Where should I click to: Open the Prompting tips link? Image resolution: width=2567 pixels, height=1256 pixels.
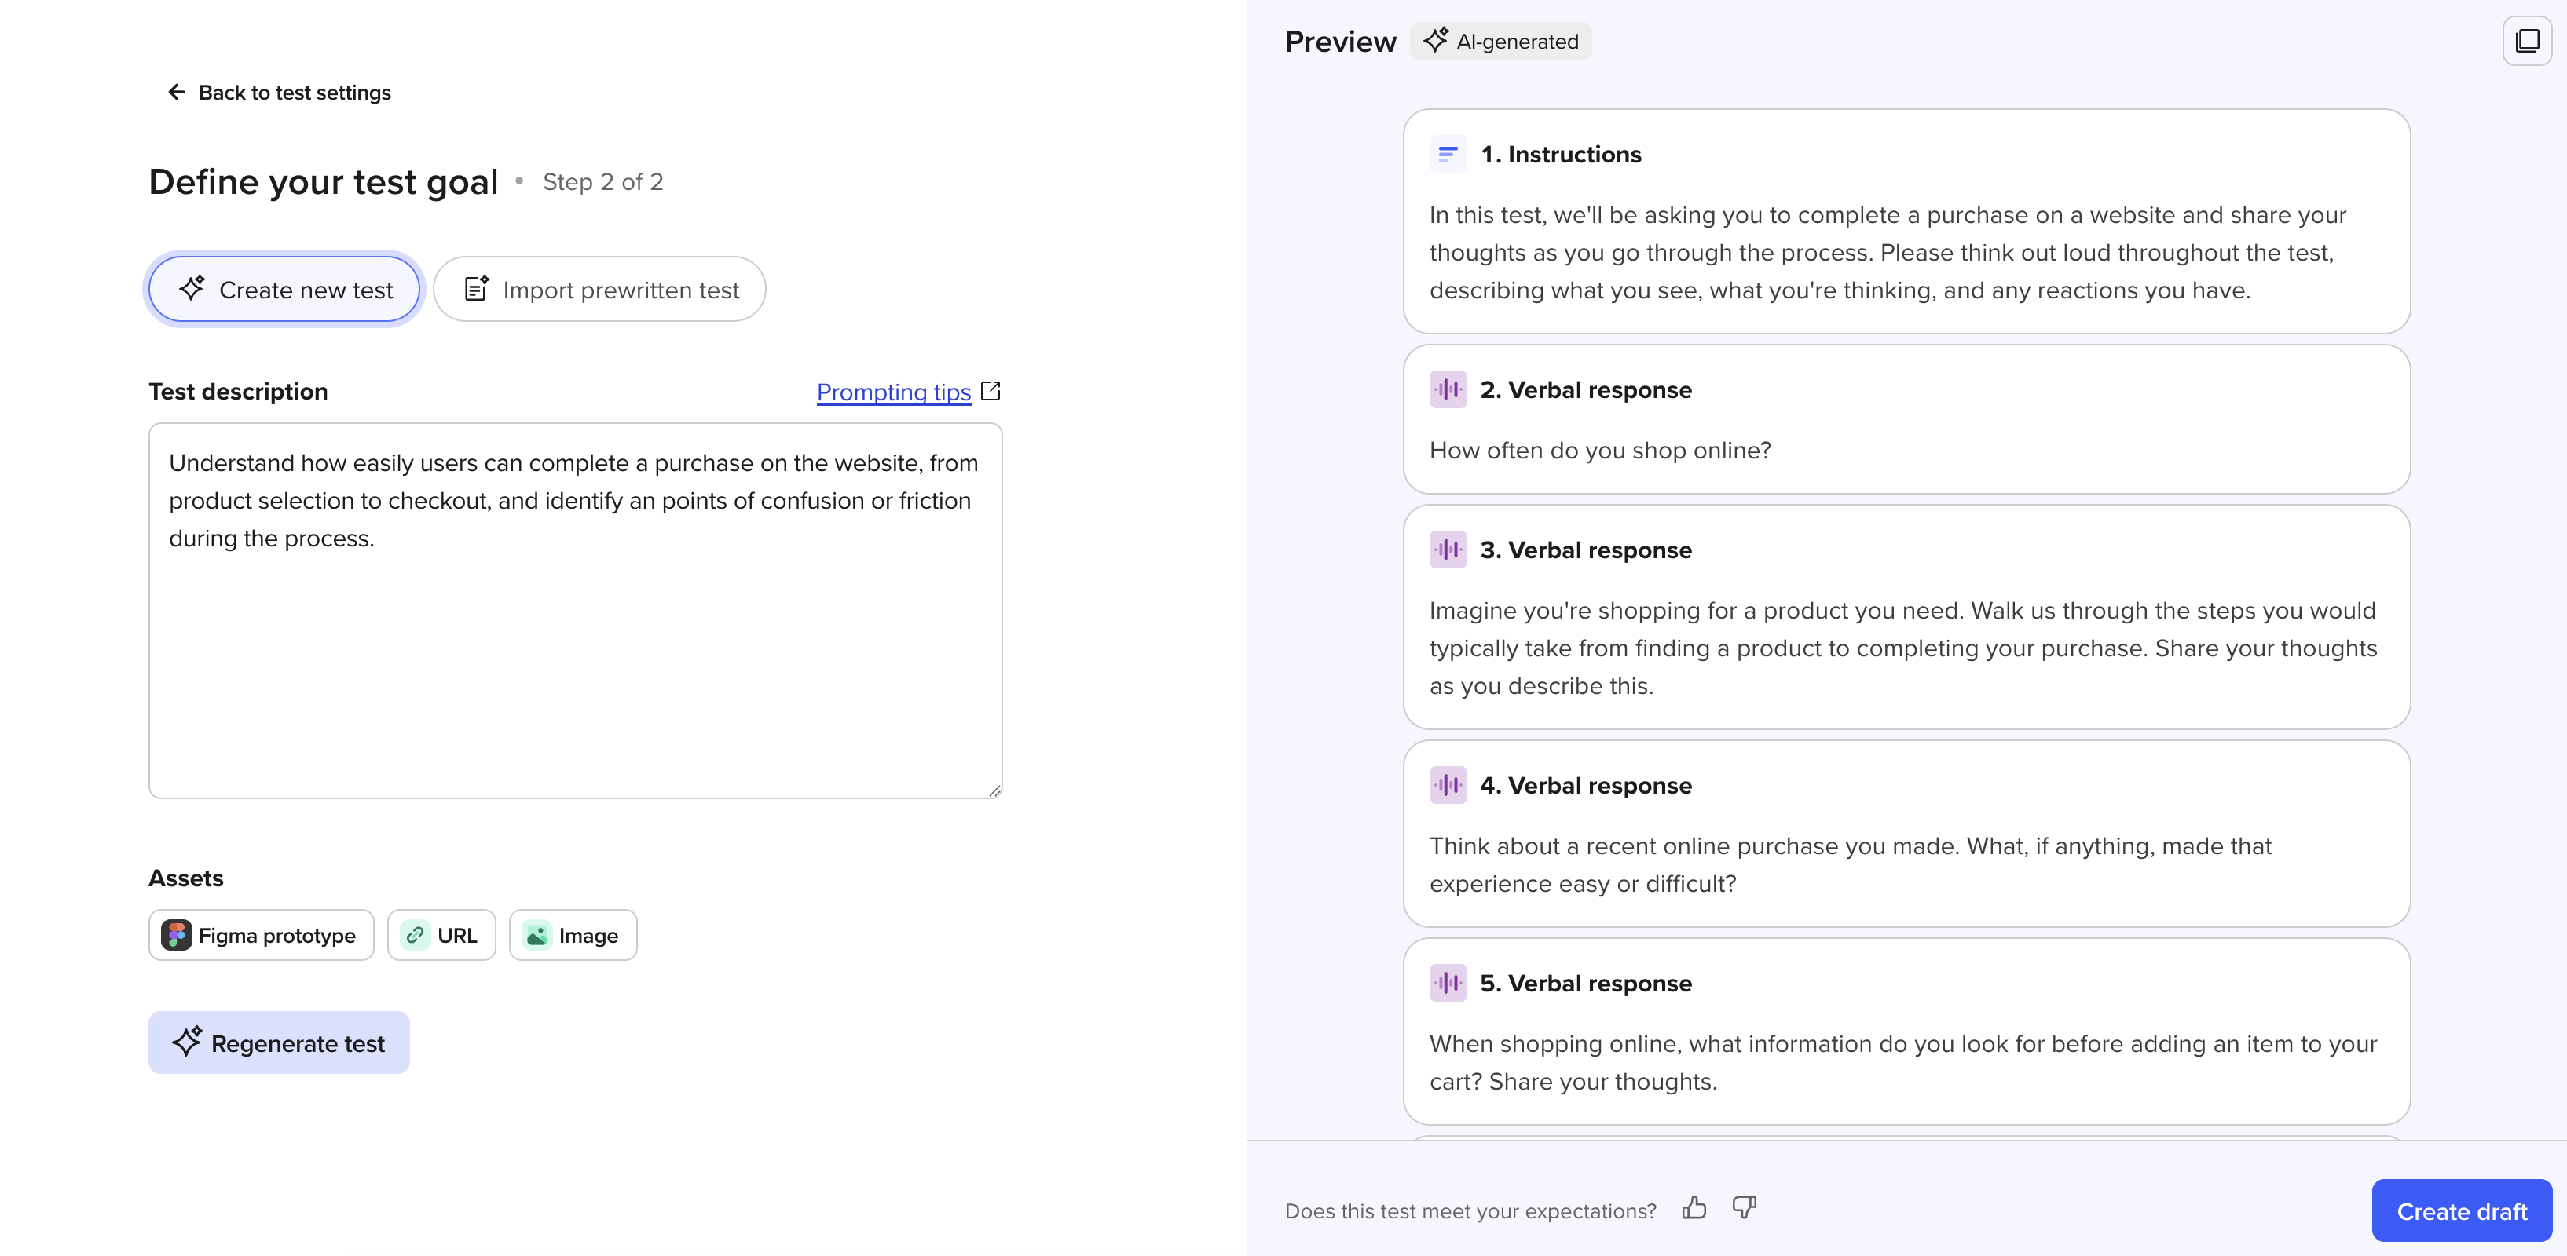[893, 392]
